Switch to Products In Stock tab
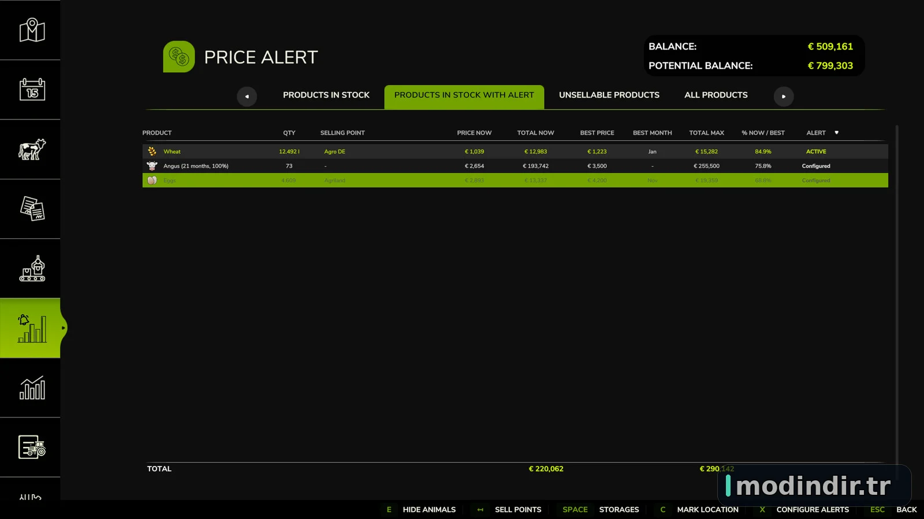 click(x=326, y=95)
